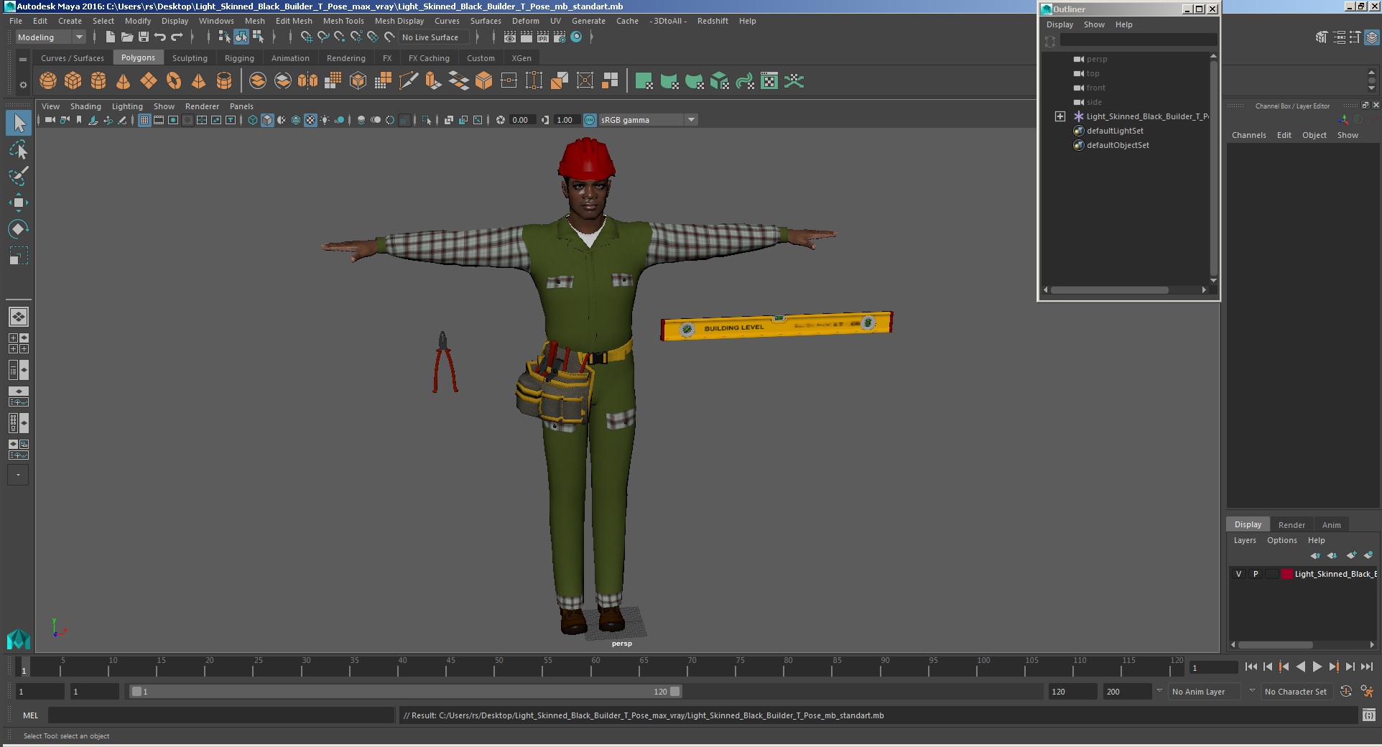Toggle the color management sRGB button
This screenshot has width=1382, height=747.
[590, 120]
